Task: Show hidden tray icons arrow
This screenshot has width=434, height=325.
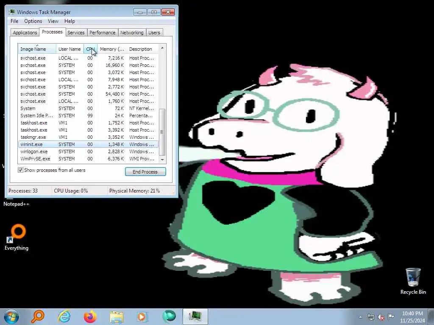Action: [360, 317]
